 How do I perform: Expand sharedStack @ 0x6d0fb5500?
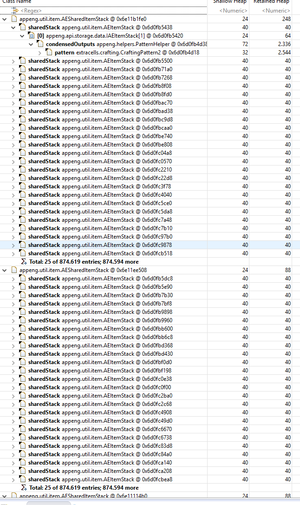[x=13, y=61]
